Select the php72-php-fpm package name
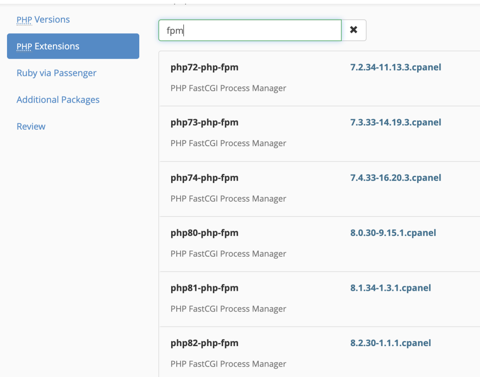 [204, 67]
